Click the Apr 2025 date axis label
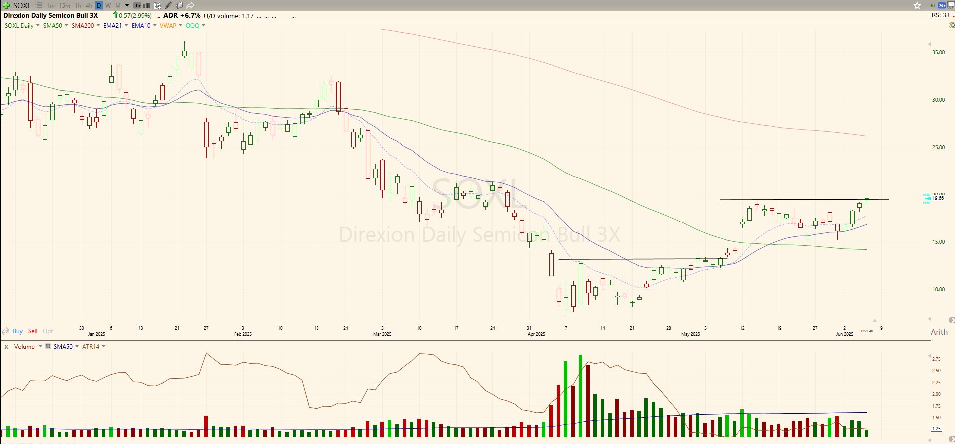The image size is (955, 444). pos(536,334)
